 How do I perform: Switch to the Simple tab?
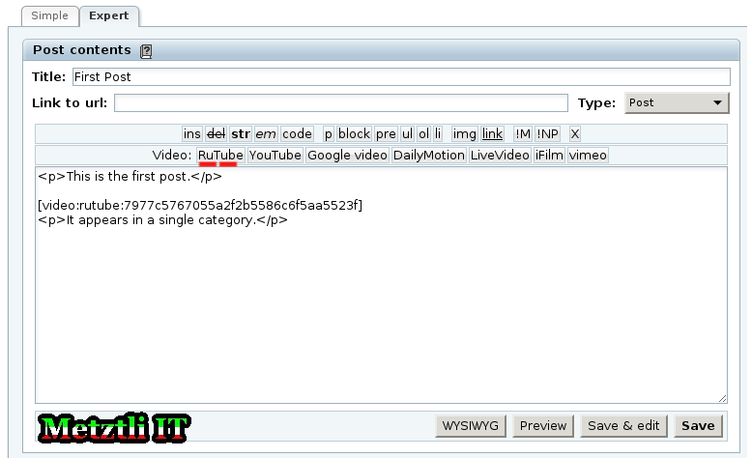point(50,15)
